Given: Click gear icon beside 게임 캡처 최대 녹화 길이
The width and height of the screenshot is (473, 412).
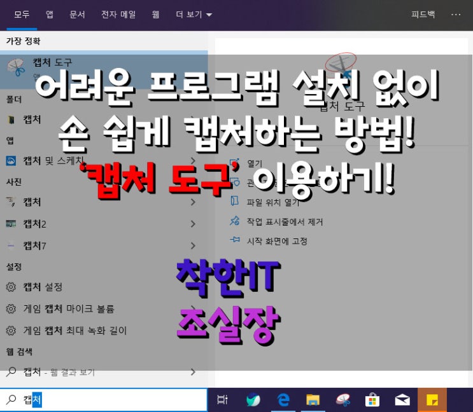Looking at the screenshot, I should (11, 331).
